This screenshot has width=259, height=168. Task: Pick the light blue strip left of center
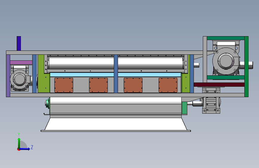pos(82,75)
